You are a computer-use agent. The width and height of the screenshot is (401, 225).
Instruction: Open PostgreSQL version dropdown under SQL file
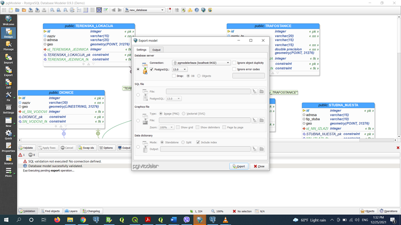(x=174, y=99)
